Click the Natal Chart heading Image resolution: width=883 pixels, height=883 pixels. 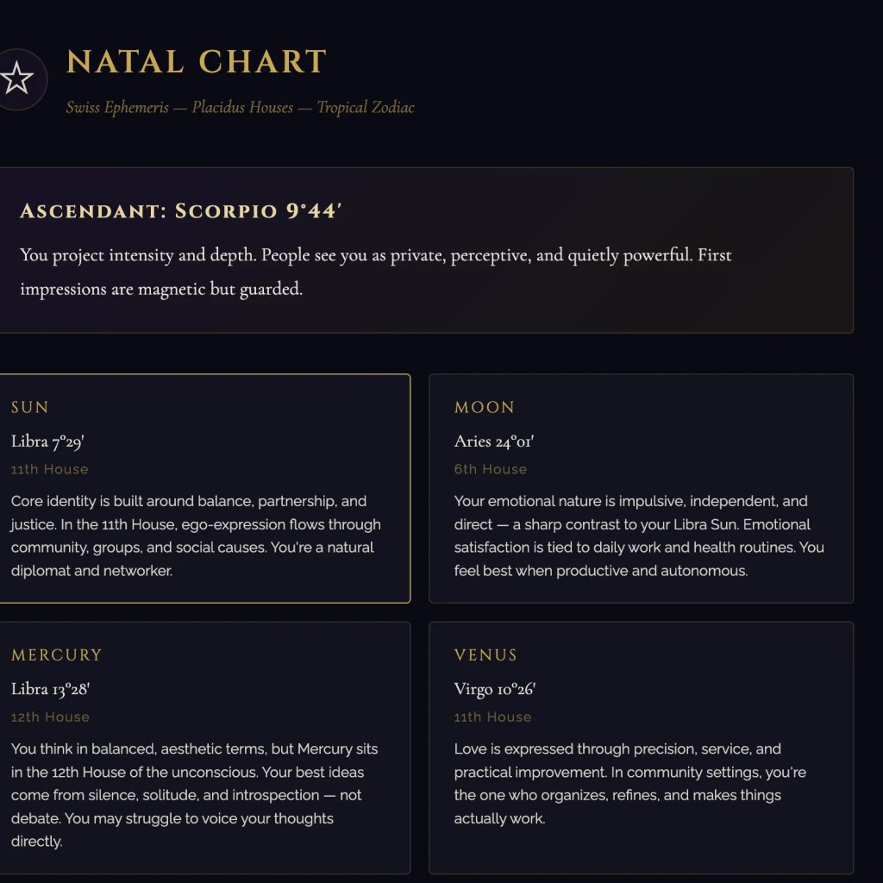pos(197,61)
